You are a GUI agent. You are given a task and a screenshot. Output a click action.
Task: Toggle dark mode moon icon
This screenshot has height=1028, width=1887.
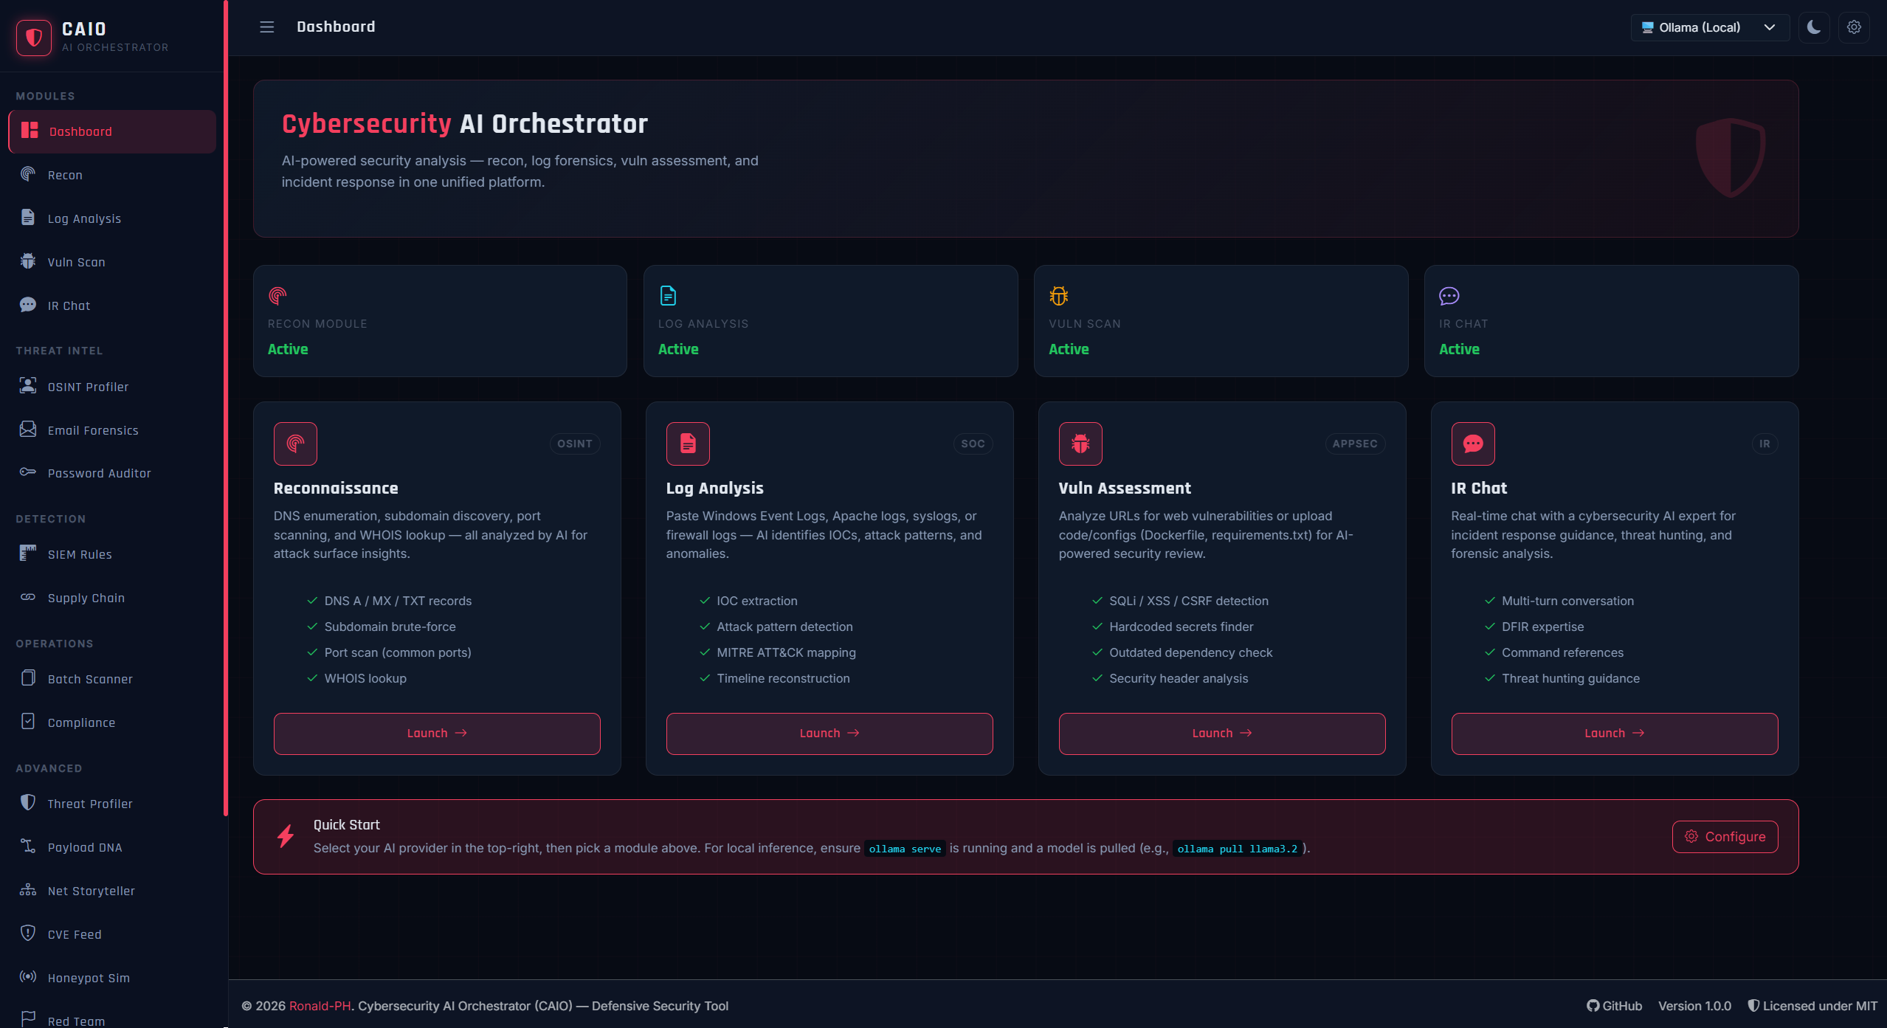tap(1814, 27)
